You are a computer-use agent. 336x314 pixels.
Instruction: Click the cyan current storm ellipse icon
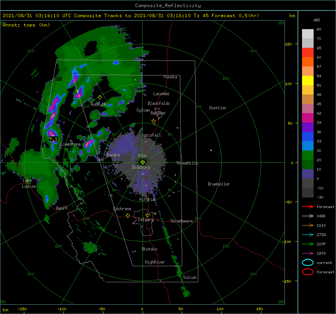[308, 262]
